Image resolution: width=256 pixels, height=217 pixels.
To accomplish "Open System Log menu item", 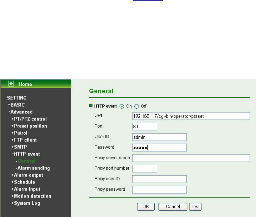I will (x=26, y=203).
